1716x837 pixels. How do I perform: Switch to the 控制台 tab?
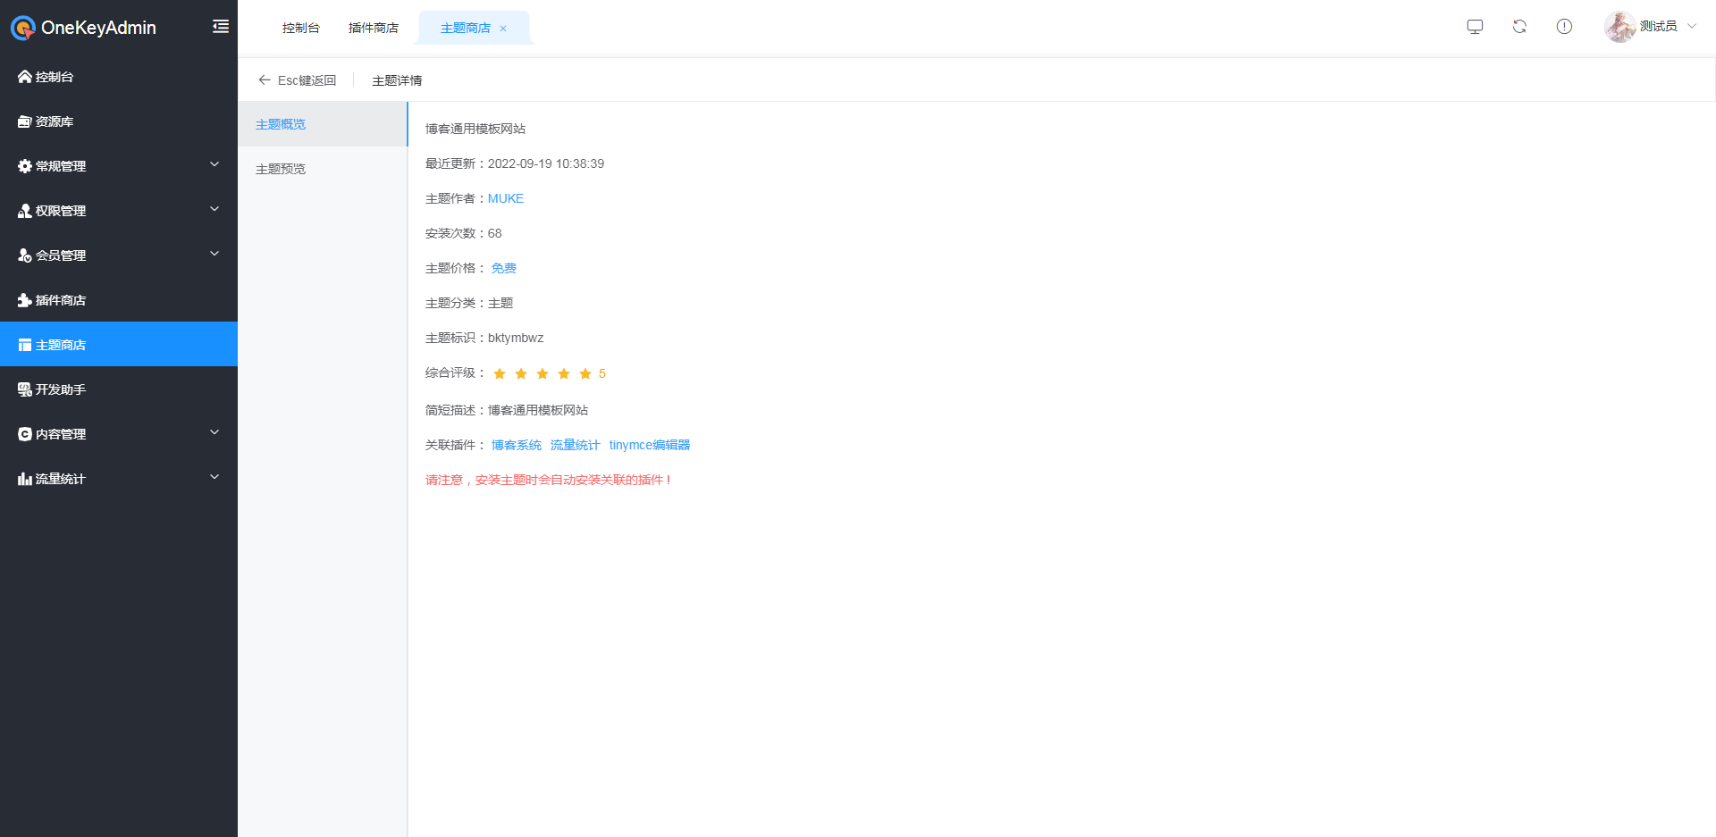(x=301, y=28)
